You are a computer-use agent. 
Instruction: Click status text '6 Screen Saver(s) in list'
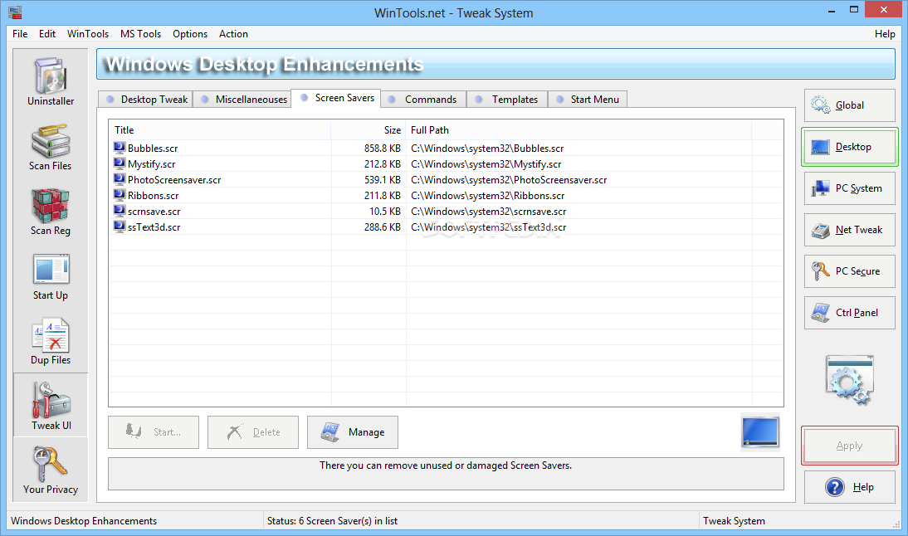(348, 521)
